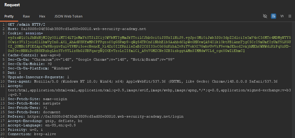This screenshot has height=138, width=295.
Task: Toggle the word wrap icon
Action: pyautogui.click(x=273, y=16)
